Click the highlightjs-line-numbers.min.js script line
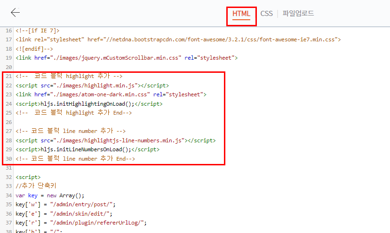This screenshot has width=390, height=233. coord(116,140)
